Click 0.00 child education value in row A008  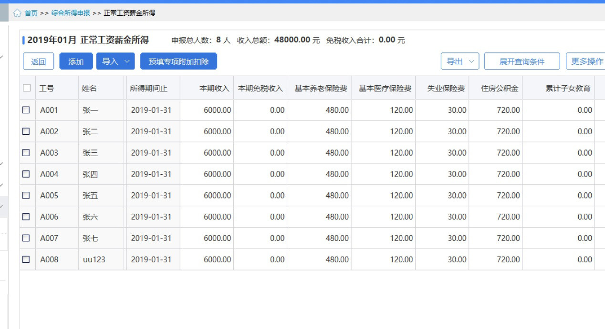[x=585, y=259]
